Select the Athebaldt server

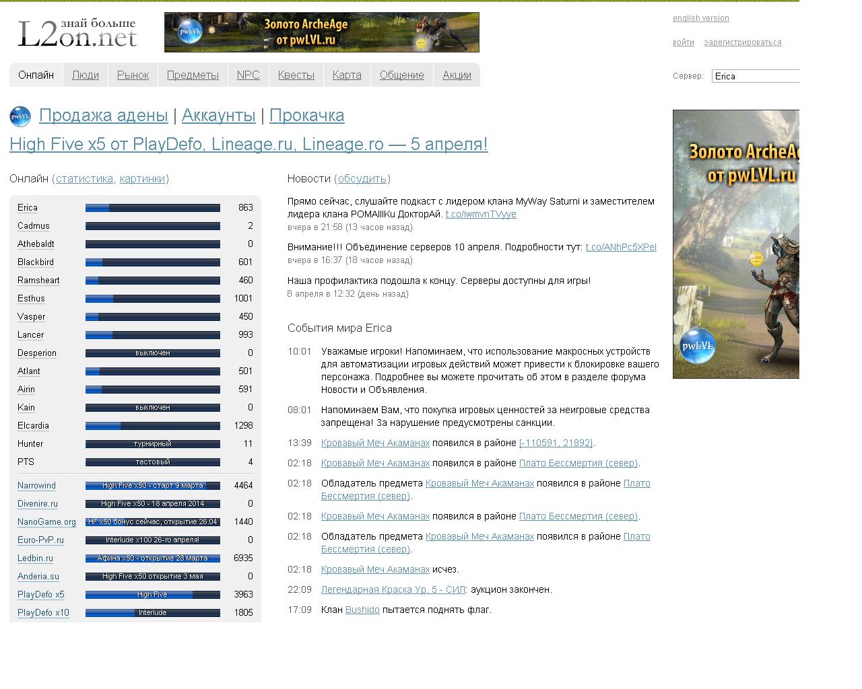click(36, 244)
